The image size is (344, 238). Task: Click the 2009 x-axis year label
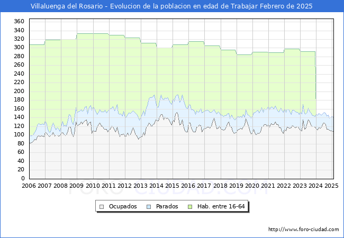pos(76,186)
